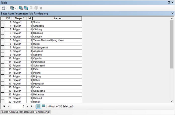This screenshot has width=175, height=115.
Task: Go to the previous record
Action: 9,106
